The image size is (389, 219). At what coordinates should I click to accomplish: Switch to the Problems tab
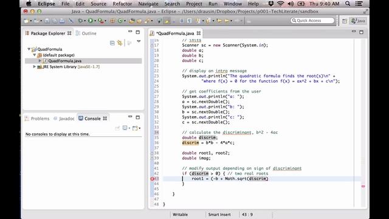[x=37, y=119]
